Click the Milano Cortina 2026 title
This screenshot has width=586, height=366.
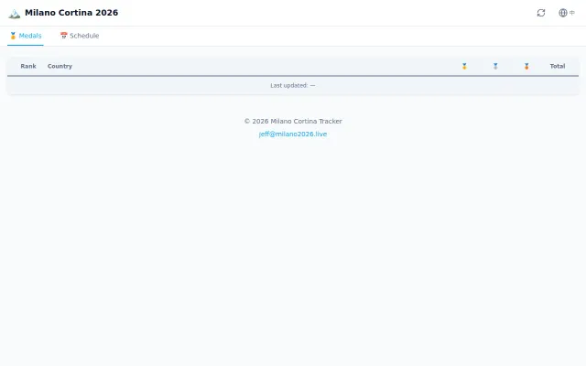[x=71, y=13]
